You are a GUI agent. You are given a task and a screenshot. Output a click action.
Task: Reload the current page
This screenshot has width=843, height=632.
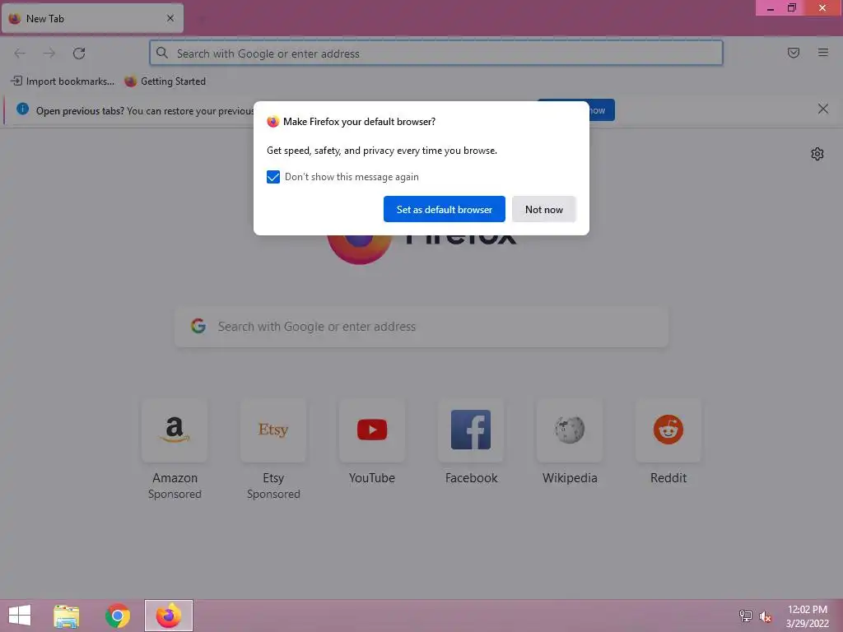pos(79,53)
